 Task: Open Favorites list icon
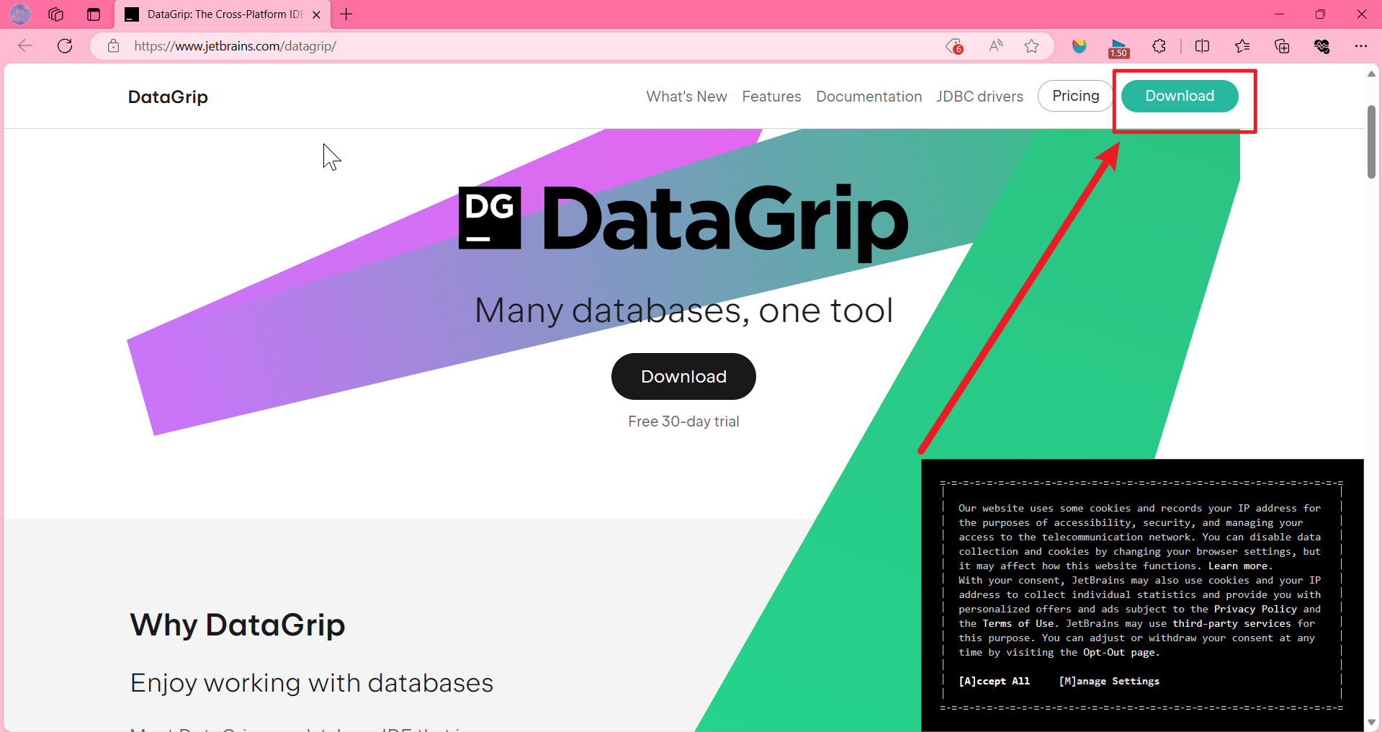pyautogui.click(x=1242, y=46)
